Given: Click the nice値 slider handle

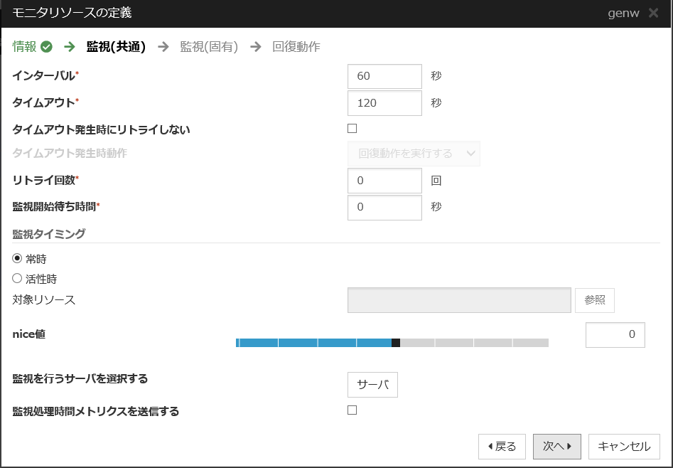Looking at the screenshot, I should click(396, 343).
